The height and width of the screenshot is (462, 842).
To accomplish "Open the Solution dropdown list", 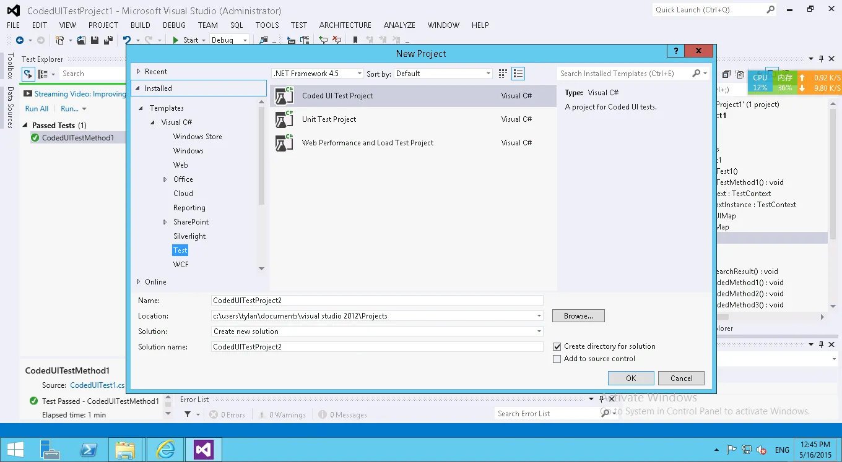I will point(539,332).
